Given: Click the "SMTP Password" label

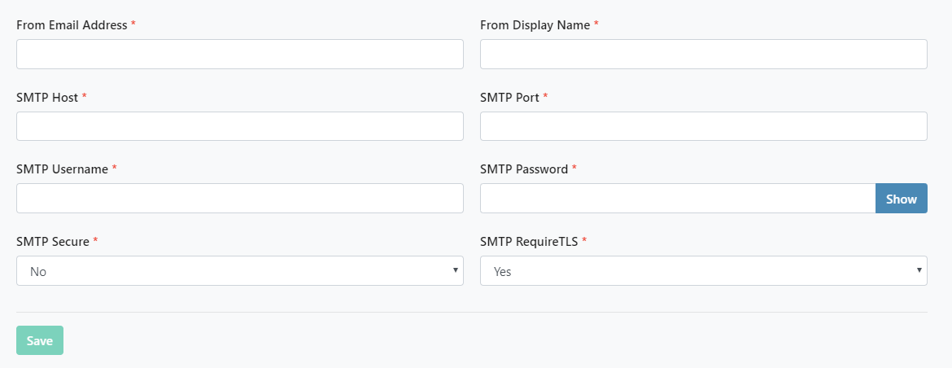Looking at the screenshot, I should (x=524, y=169).
